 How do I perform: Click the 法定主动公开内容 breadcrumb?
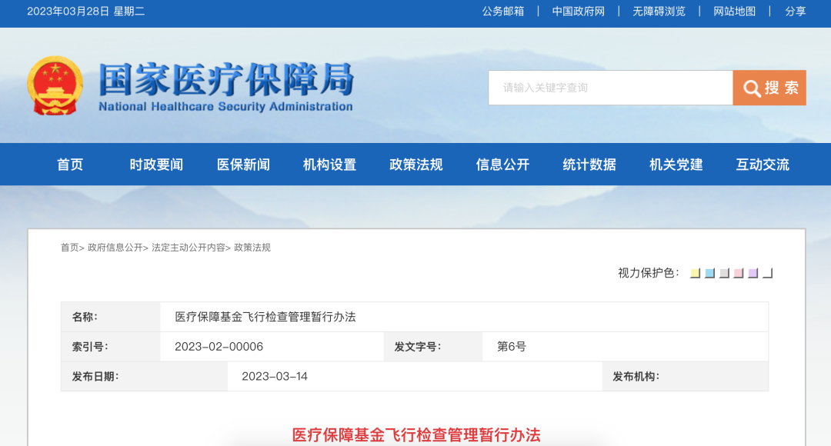tap(189, 248)
